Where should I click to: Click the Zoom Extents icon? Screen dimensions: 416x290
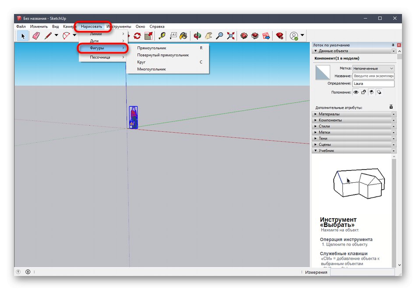point(230,36)
